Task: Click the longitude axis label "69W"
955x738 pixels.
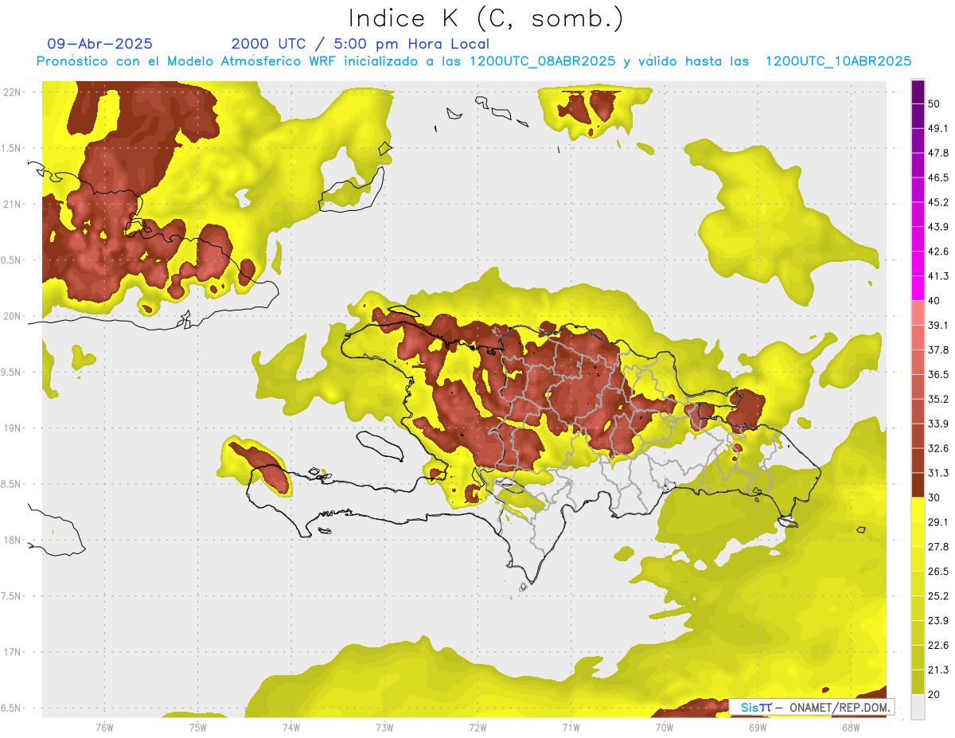Action: click(758, 727)
